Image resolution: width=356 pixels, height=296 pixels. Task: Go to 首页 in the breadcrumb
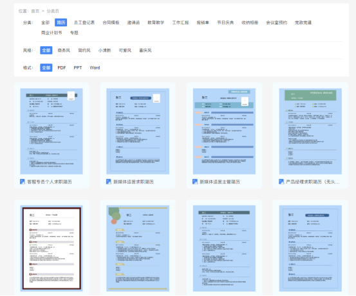click(35, 11)
